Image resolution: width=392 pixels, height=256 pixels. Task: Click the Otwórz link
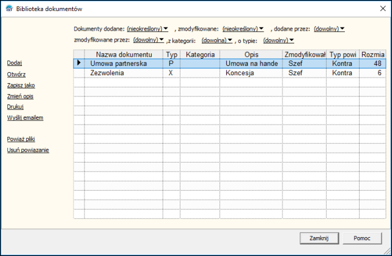17,75
